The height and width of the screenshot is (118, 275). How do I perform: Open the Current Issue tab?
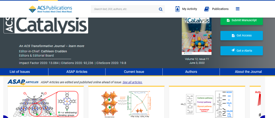coord(134,72)
